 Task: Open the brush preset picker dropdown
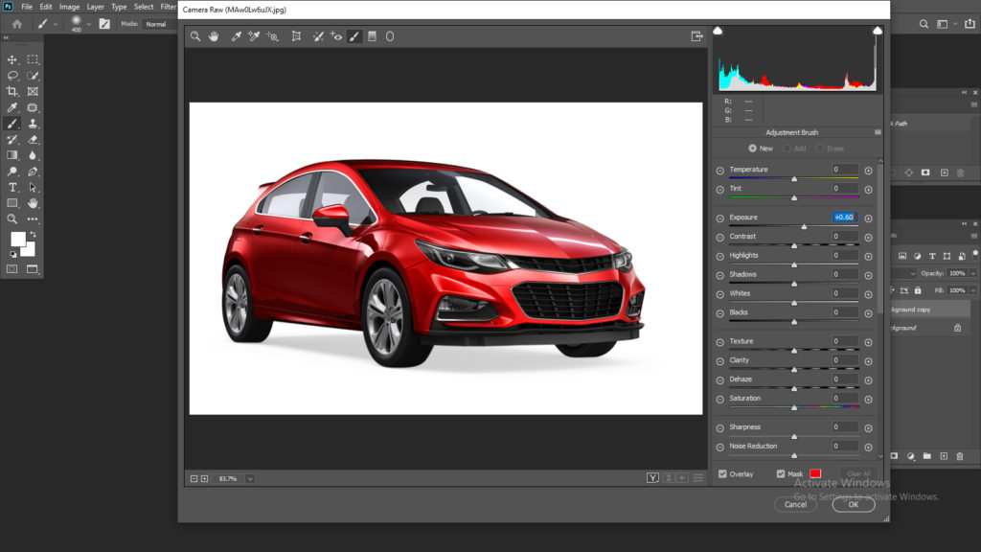pyautogui.click(x=89, y=24)
